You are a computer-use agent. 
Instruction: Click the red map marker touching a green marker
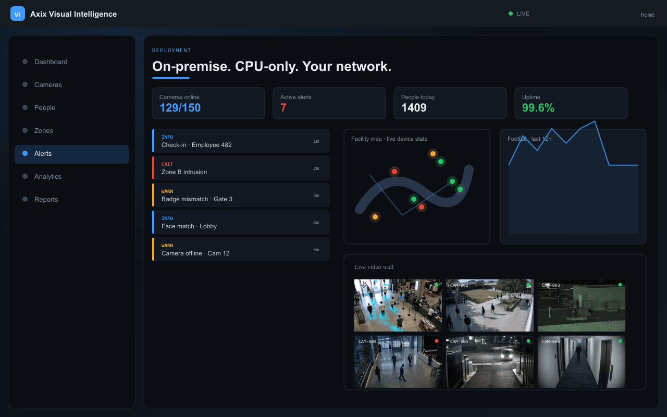[x=422, y=207]
